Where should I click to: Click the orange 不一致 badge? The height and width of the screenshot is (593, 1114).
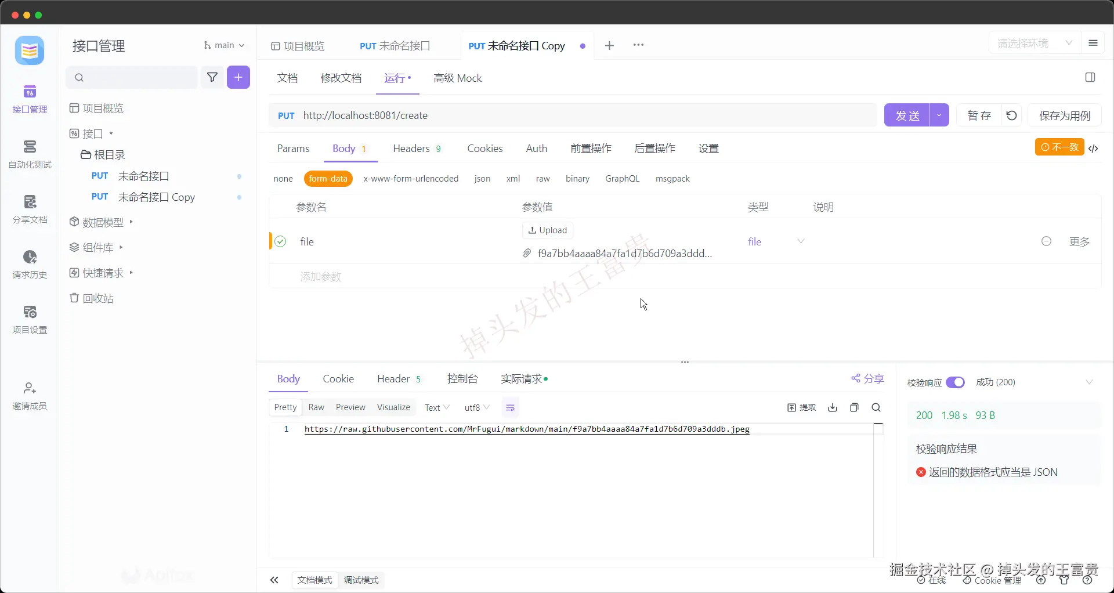click(1059, 147)
